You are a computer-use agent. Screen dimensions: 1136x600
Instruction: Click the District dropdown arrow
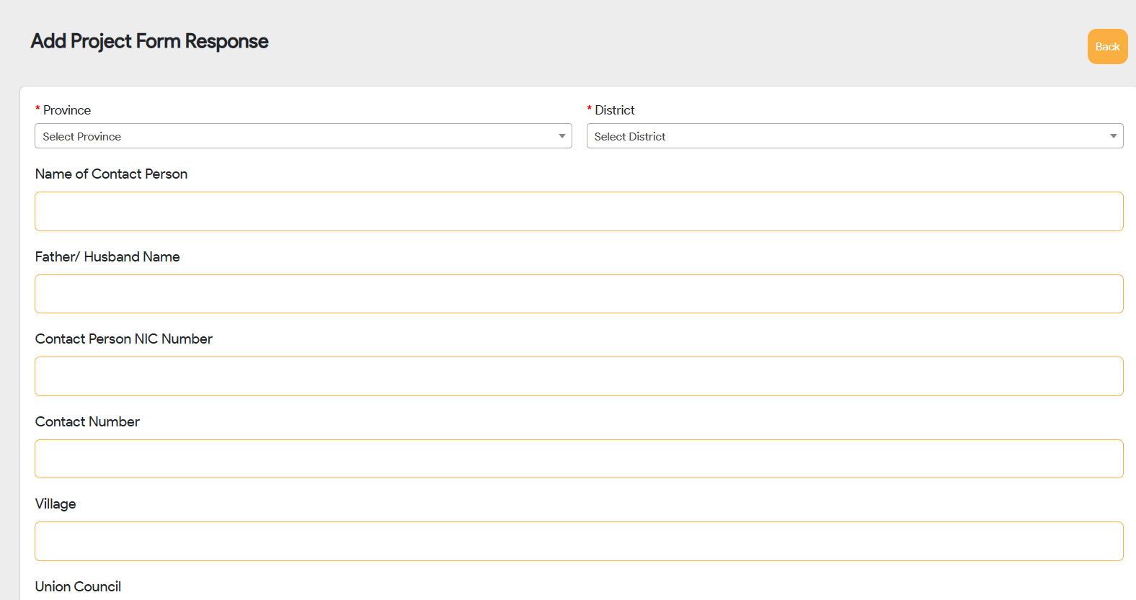pos(1113,136)
